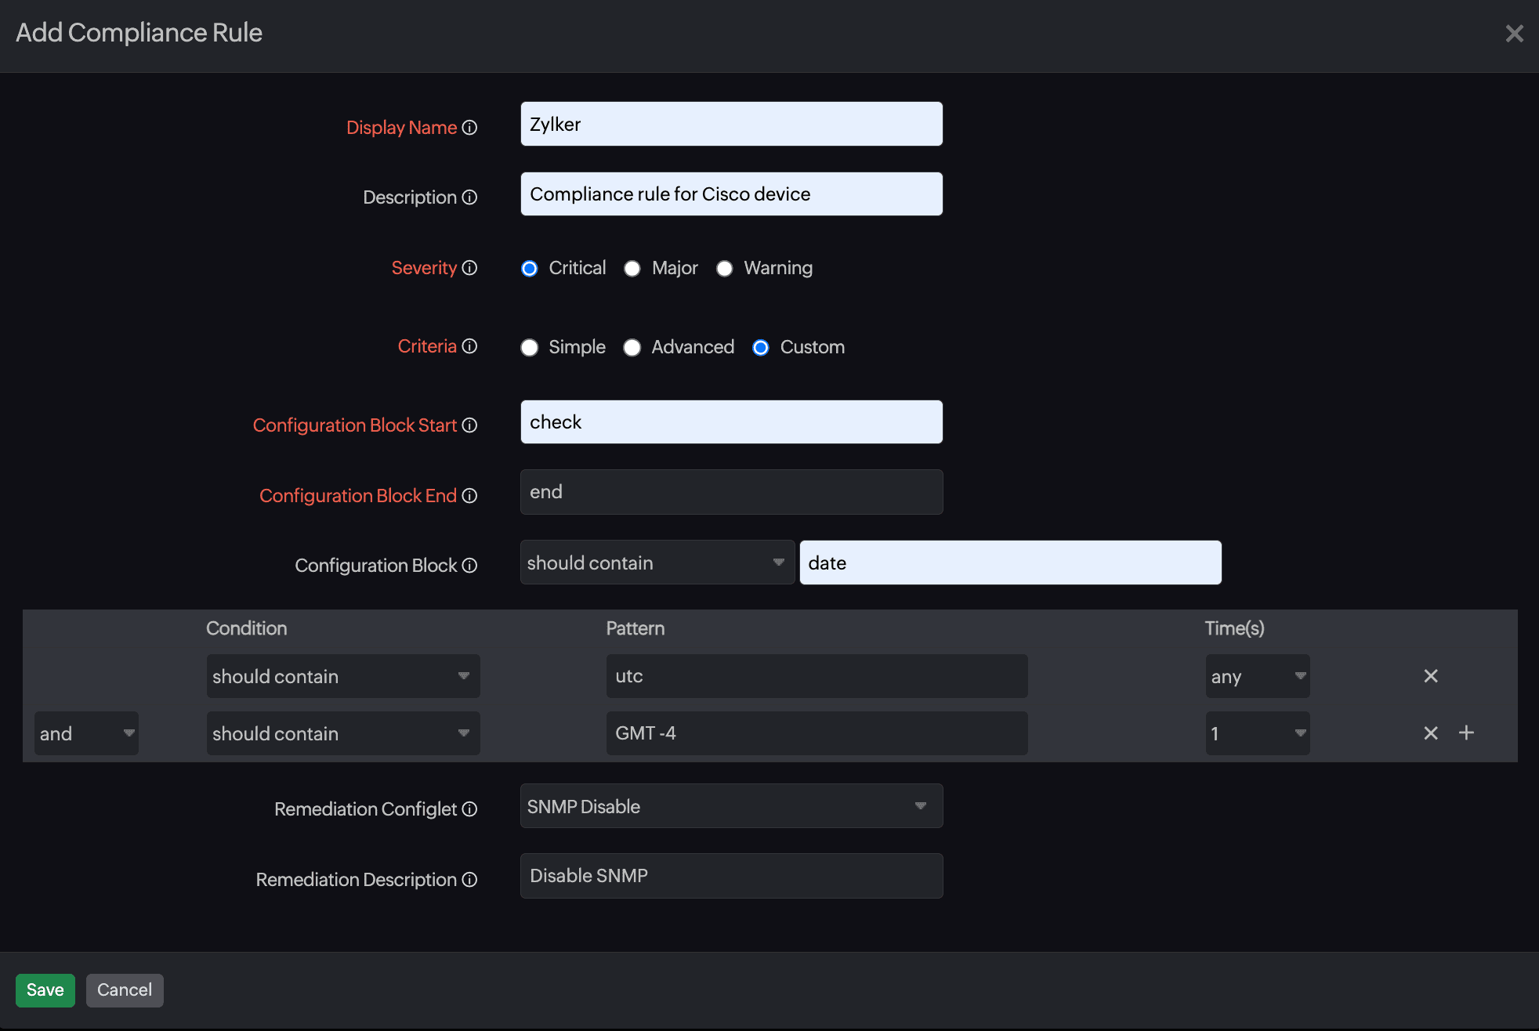Choose the Advanced criteria option
1539x1031 pixels.
tap(632, 347)
